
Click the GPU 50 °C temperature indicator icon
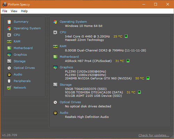click(x=148, y=78)
